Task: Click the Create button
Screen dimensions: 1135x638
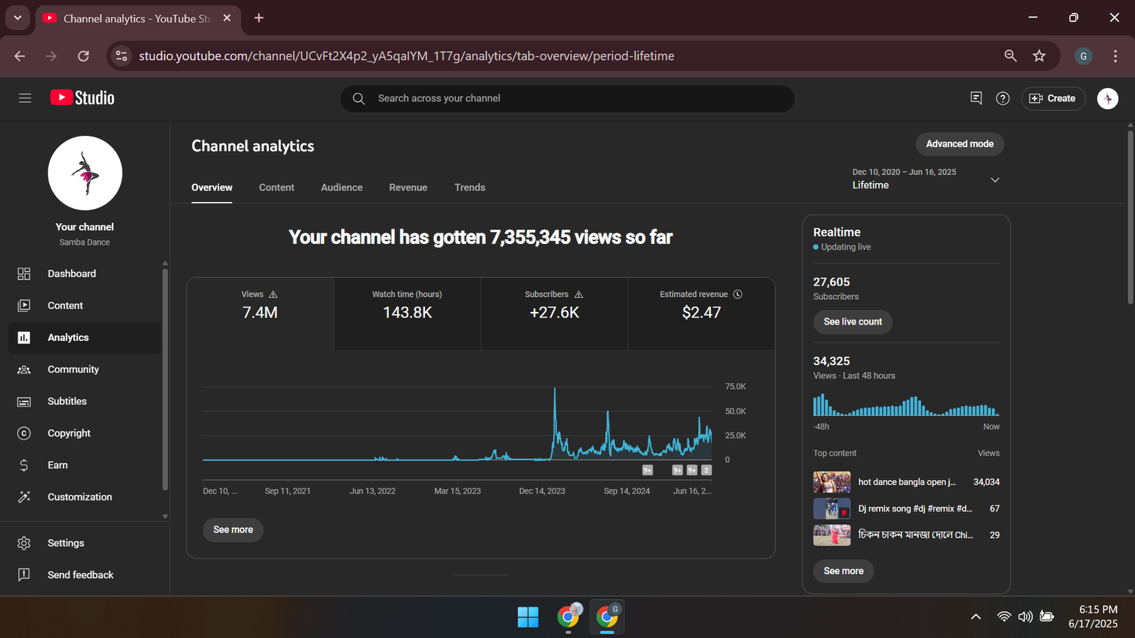Action: click(1053, 99)
